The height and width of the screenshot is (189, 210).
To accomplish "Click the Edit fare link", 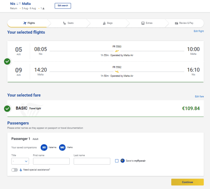I will [x=199, y=97].
